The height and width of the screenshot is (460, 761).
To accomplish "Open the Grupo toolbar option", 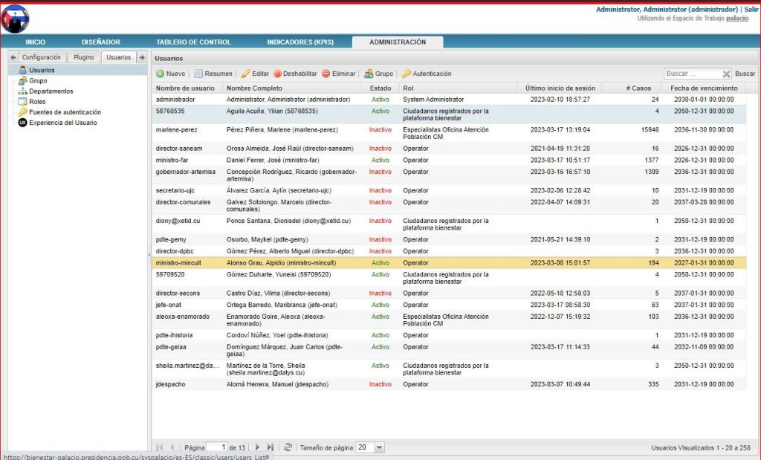I will [378, 74].
